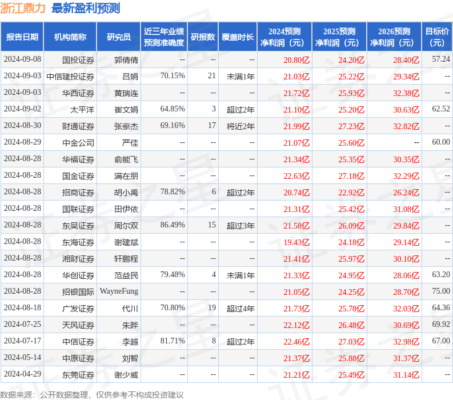Click accuracy value 70.15%
Viewport: 453px width, 400px height.
pos(173,76)
